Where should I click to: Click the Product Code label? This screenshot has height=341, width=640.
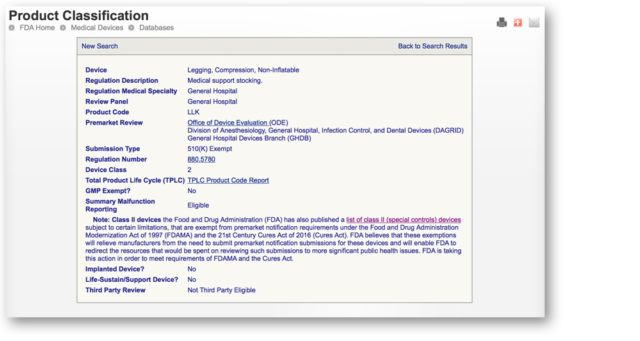point(107,112)
